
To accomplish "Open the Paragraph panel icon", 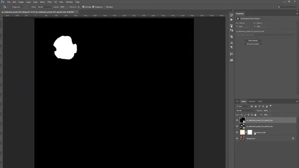I will coord(231,47).
